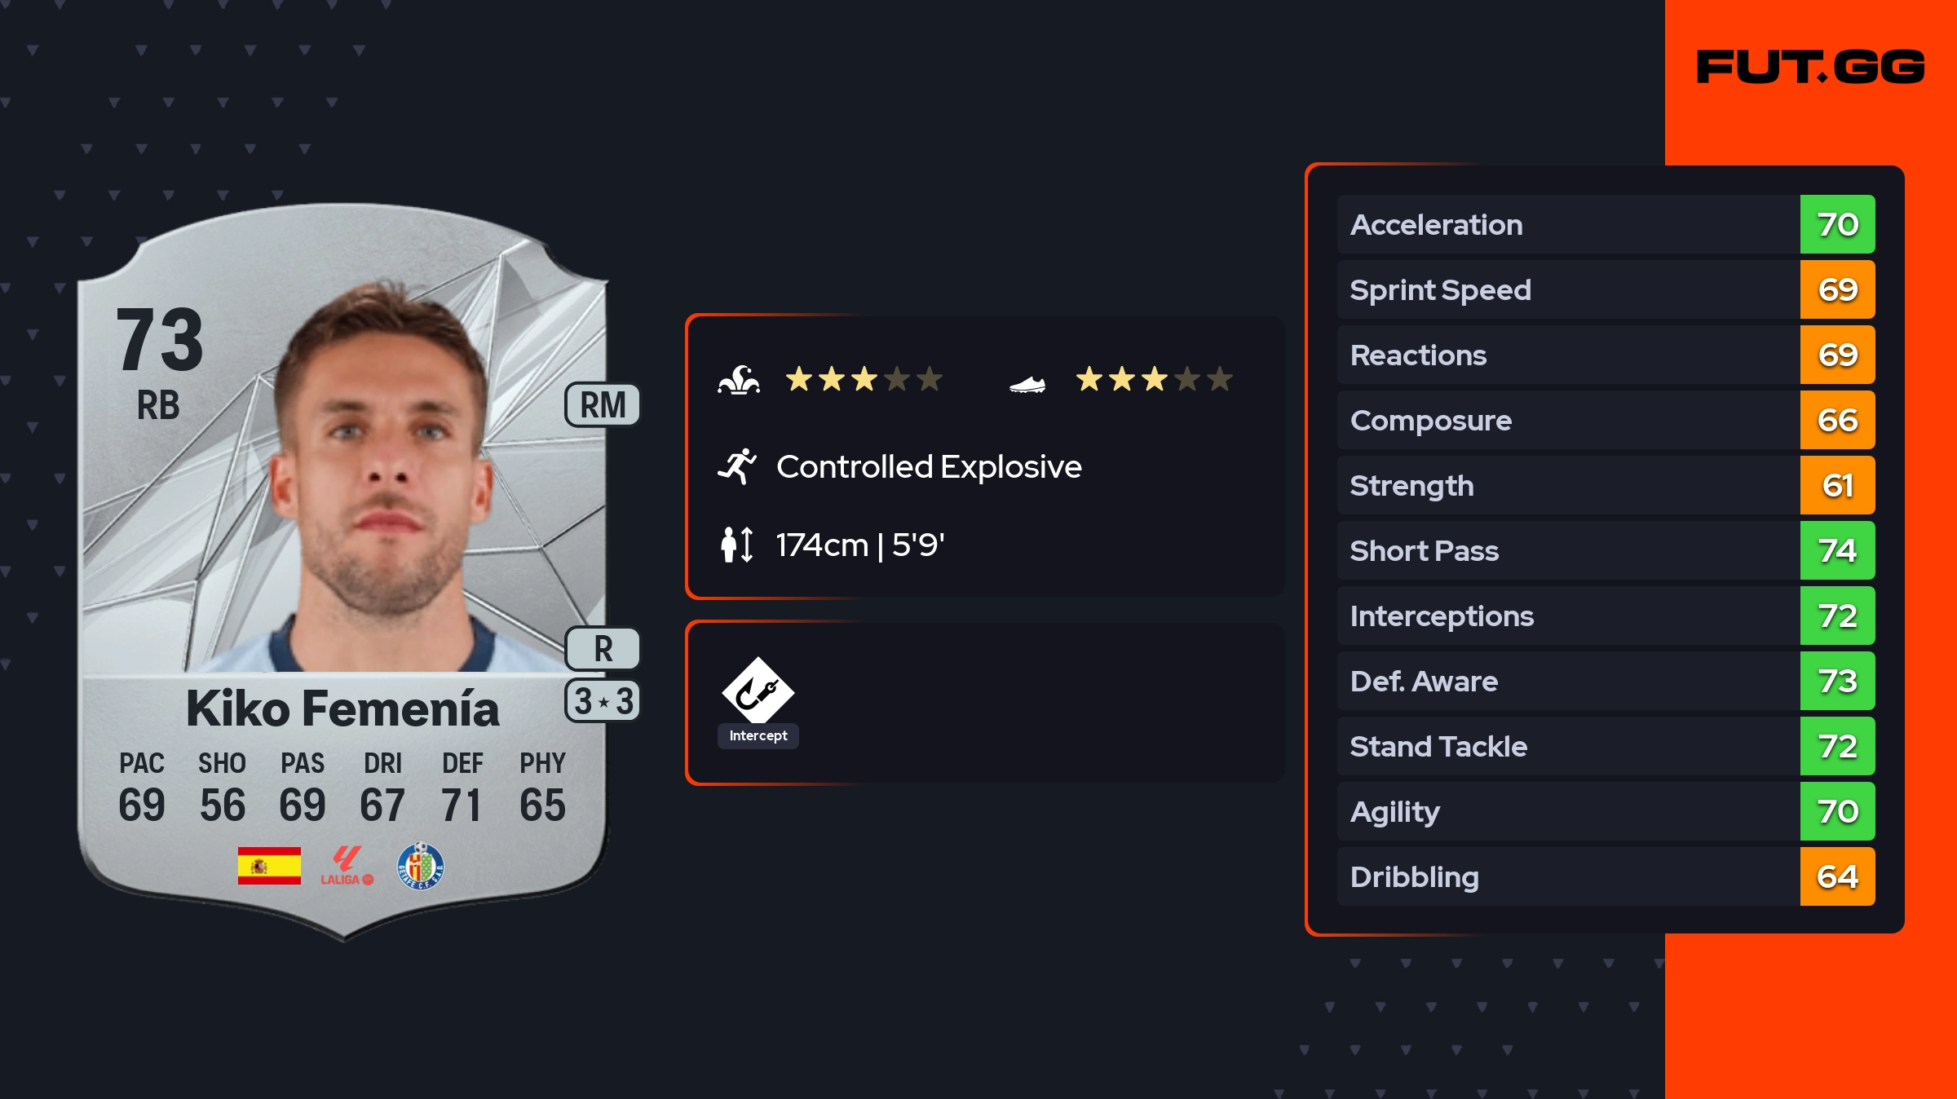Screen dimensions: 1957x1099
Task: Click the 3★3 skill/weak foot badge
Action: pyautogui.click(x=603, y=701)
